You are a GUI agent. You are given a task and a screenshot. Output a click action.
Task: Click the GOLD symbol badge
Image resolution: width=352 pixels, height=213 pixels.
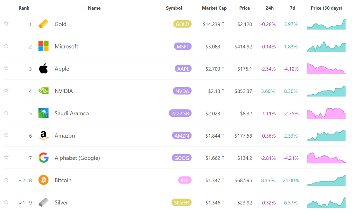click(x=182, y=24)
